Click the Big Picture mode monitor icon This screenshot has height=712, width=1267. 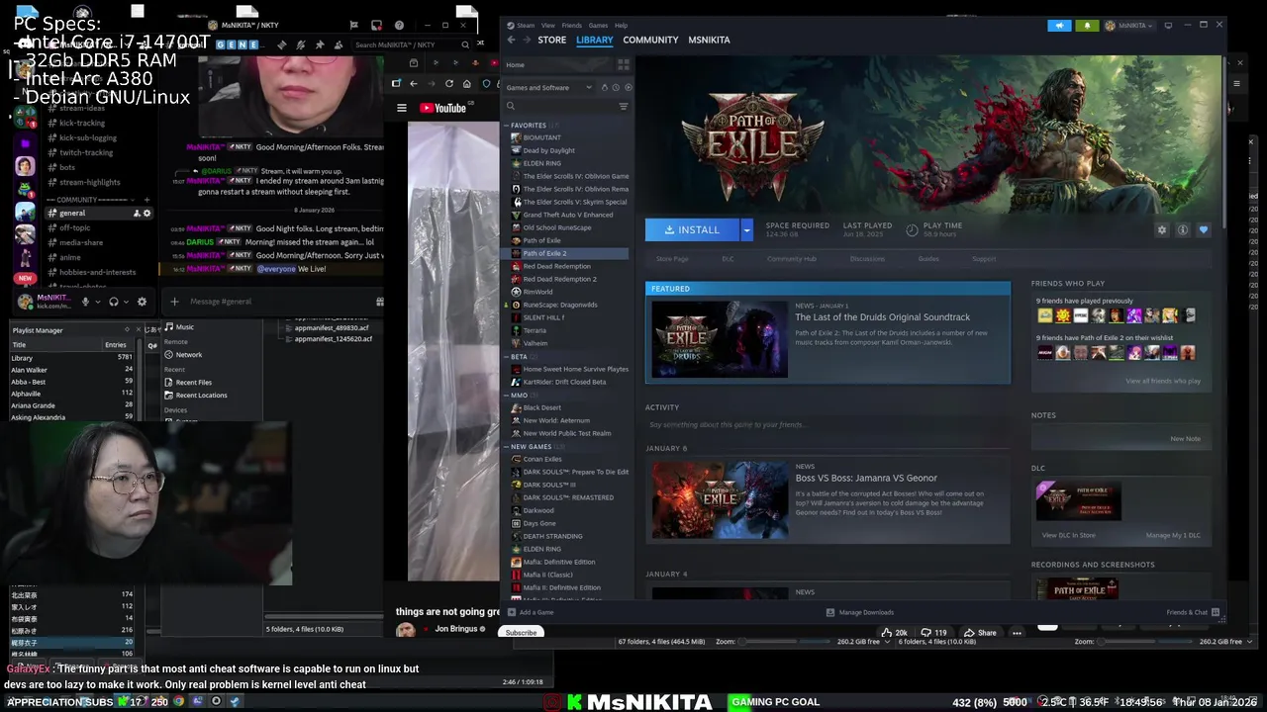[x=1168, y=26]
